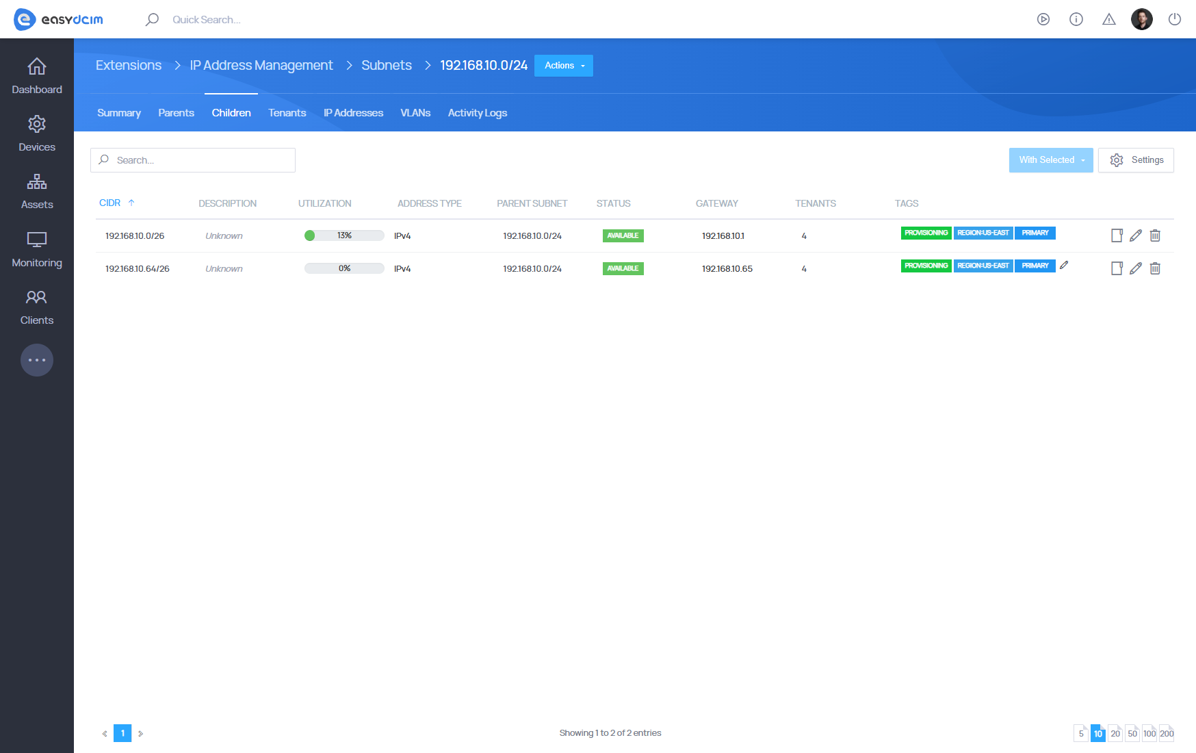Open subnet 192.168.10.64/26 CIDR cell
The height and width of the screenshot is (753, 1196).
137,268
